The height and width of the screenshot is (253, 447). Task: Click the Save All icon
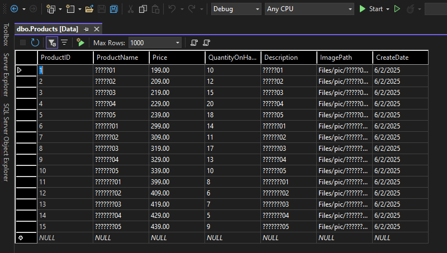tap(113, 9)
